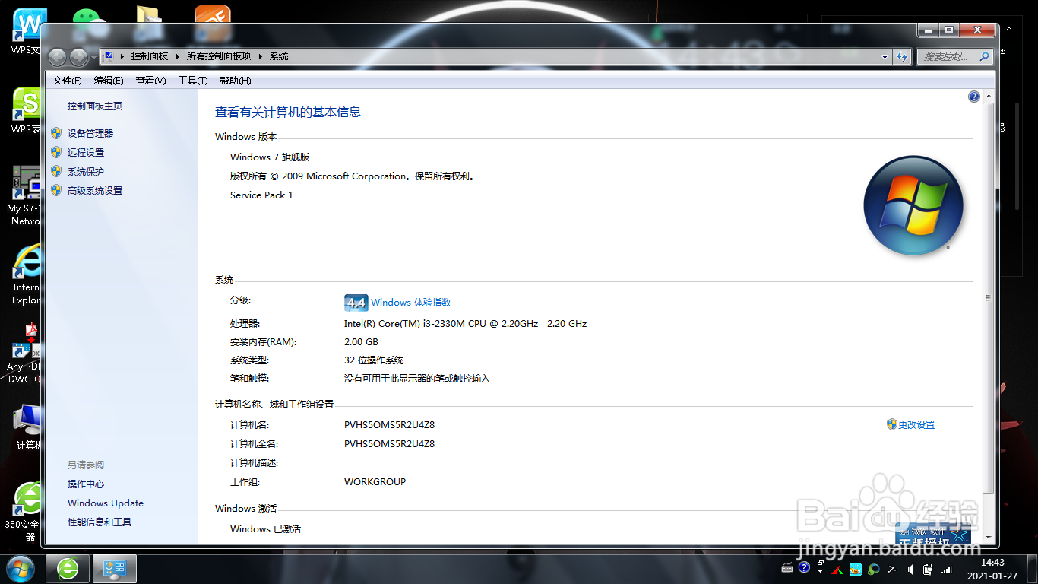Image resolution: width=1038 pixels, height=584 pixels.
Task: Click the snail tray icon
Action: coord(856,569)
